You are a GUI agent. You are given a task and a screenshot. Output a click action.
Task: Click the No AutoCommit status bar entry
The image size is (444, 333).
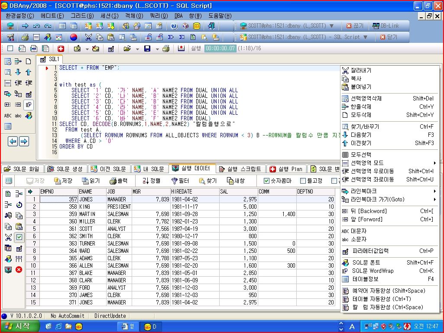68,316
